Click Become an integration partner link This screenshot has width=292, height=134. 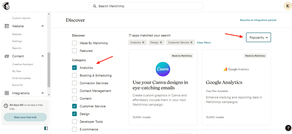click(x=258, y=20)
